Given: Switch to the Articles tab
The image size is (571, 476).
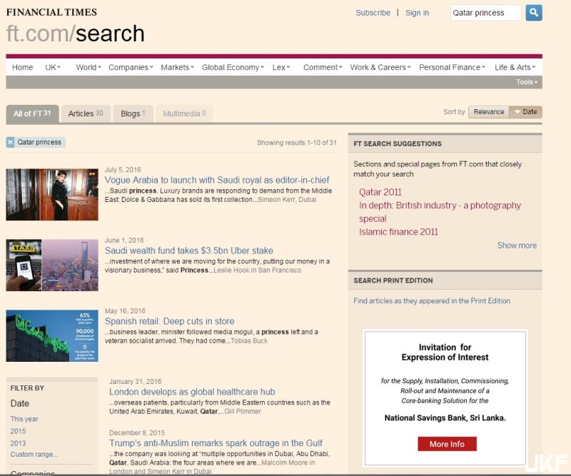Looking at the screenshot, I should (x=86, y=113).
